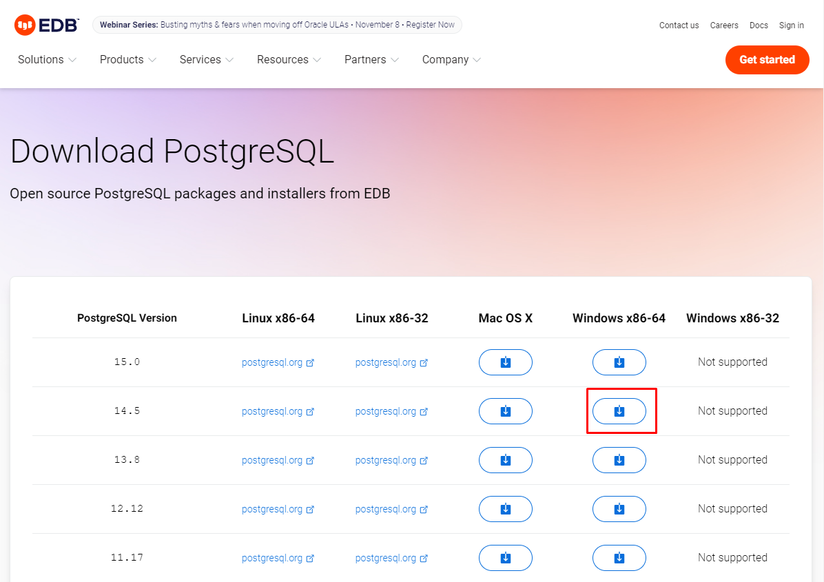Go to the Careers page
824x582 pixels.
coord(724,25)
